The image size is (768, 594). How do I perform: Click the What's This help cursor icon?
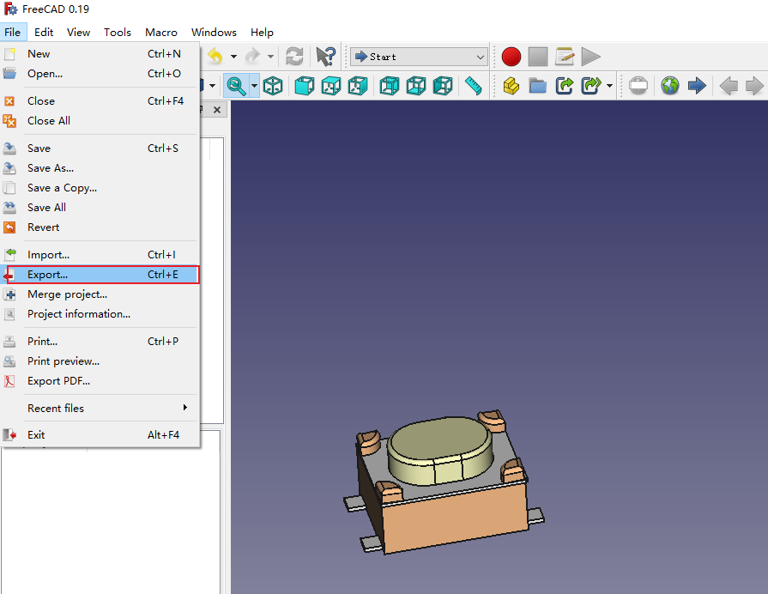(326, 57)
